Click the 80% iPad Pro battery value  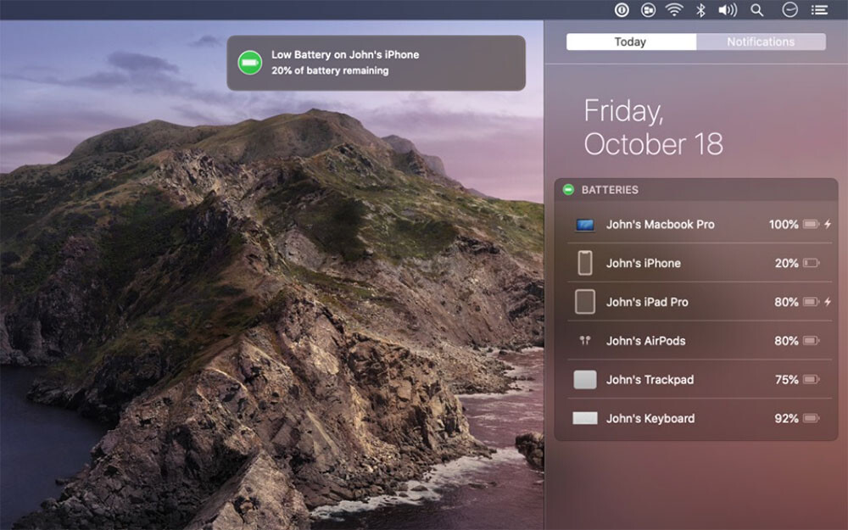tap(786, 303)
